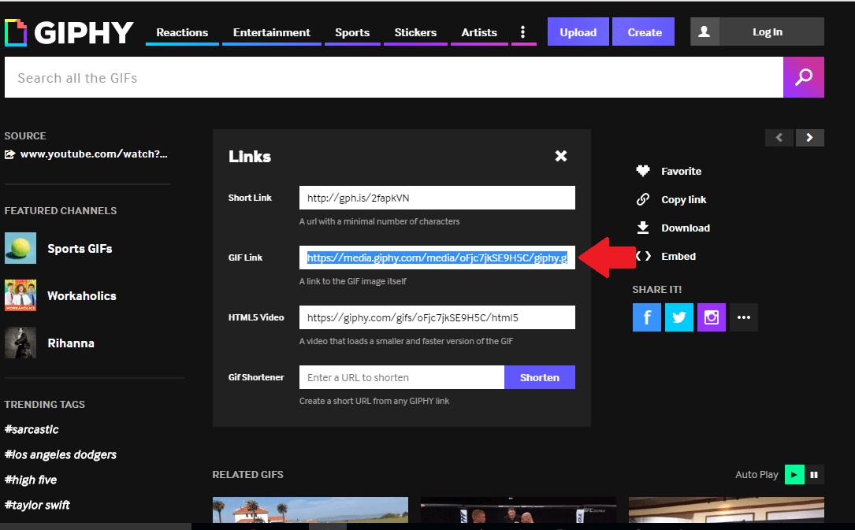Screen dimensions: 855x530
Task: Click the purple search magnifier button
Action: coord(803,78)
